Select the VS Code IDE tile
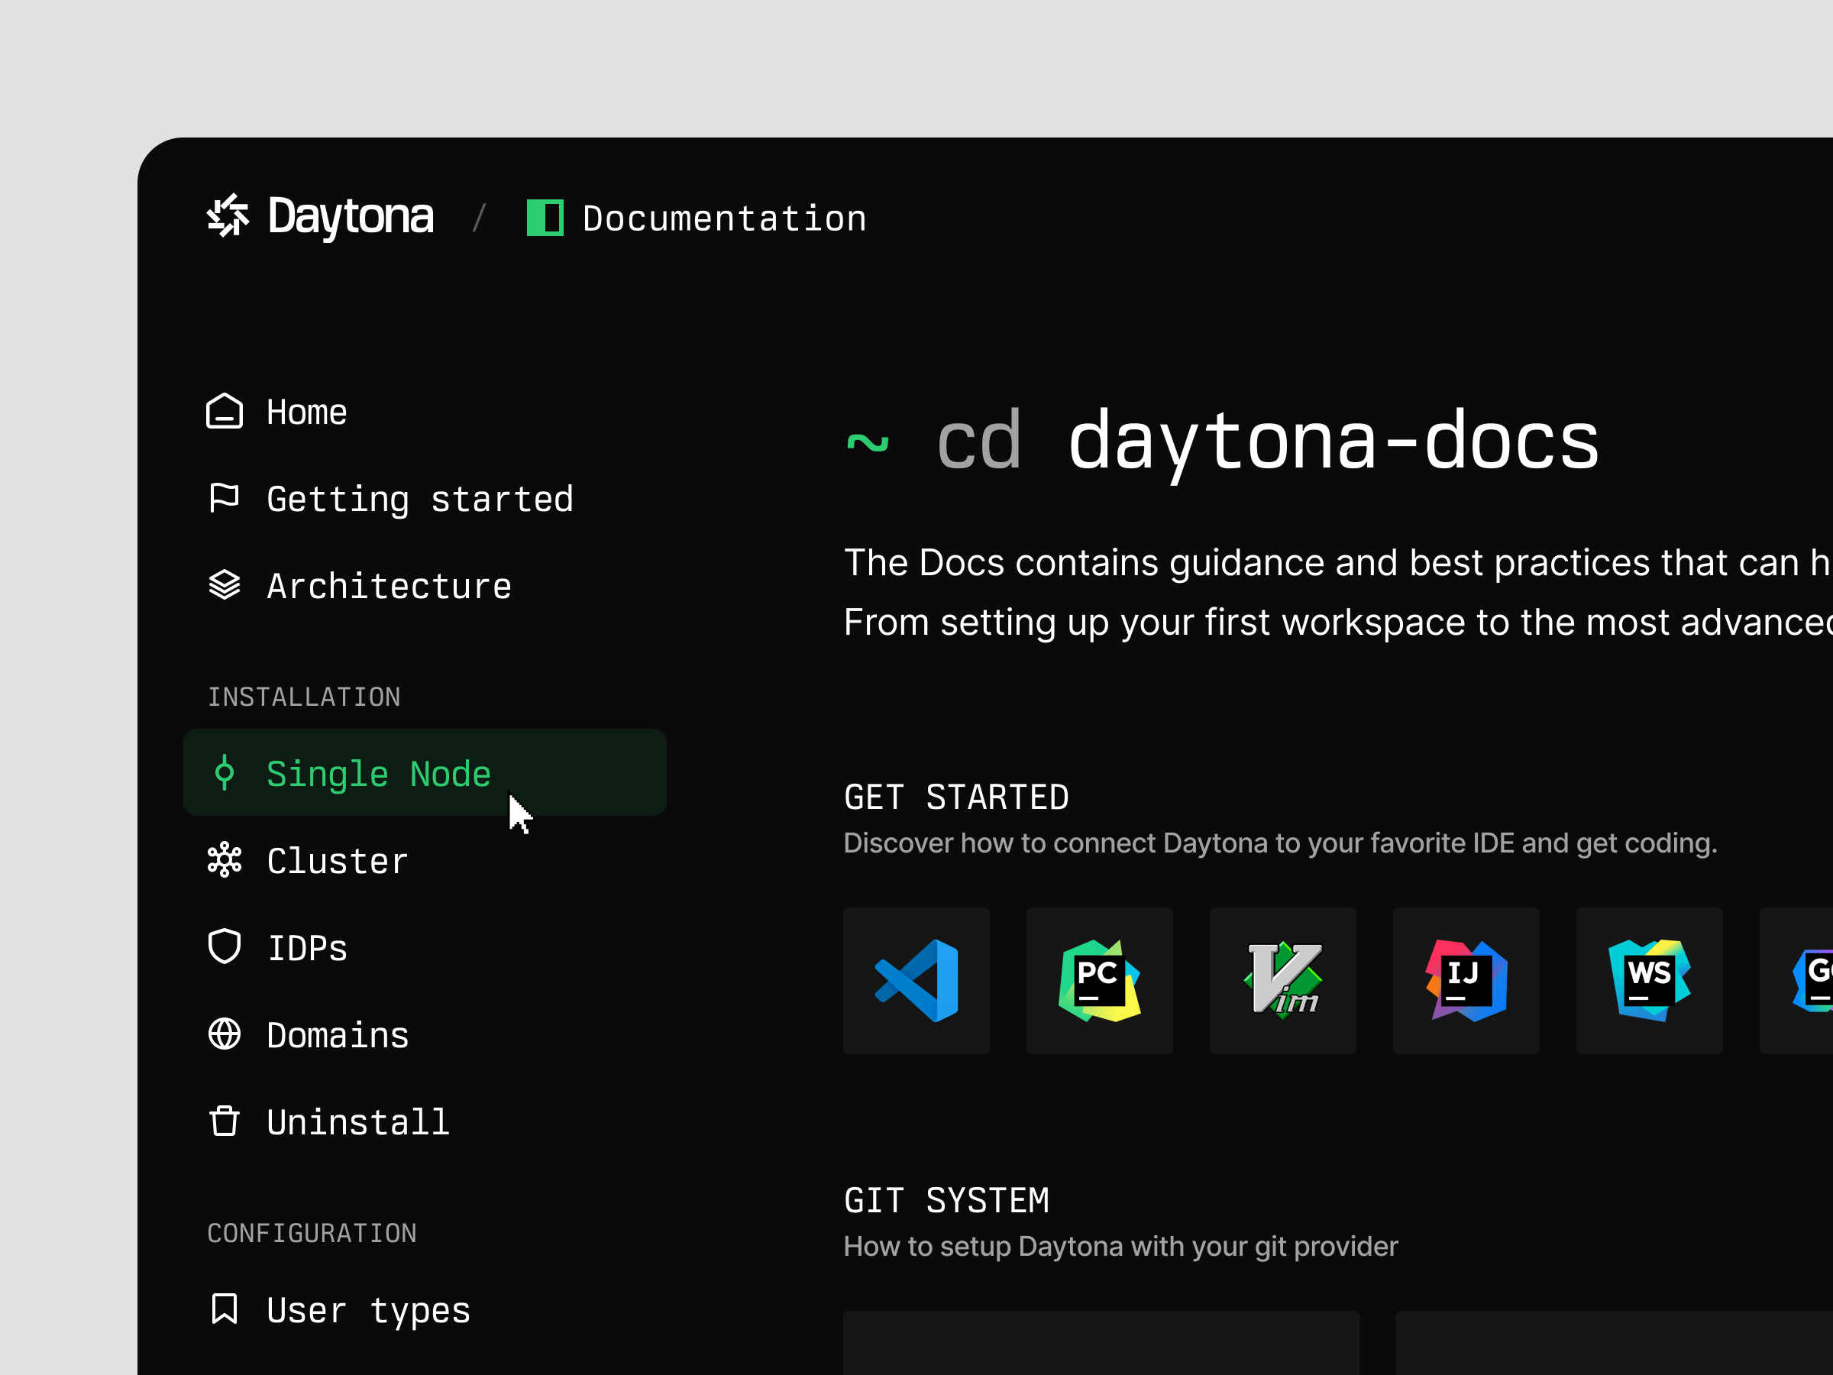 [916, 982]
